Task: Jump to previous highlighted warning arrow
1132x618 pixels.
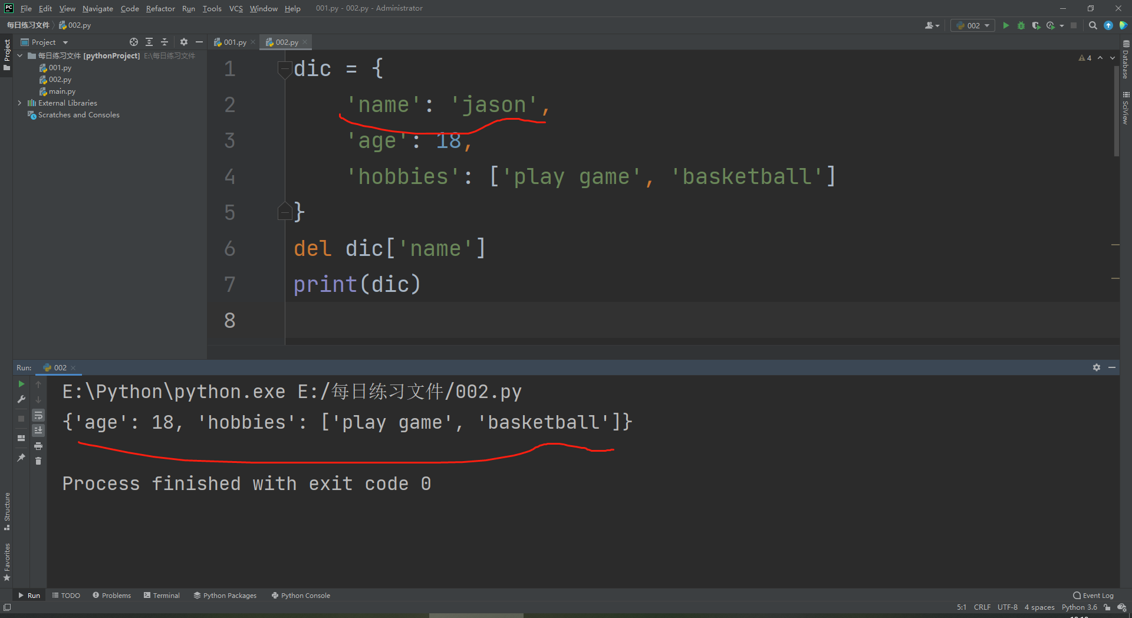Action: click(x=1100, y=58)
